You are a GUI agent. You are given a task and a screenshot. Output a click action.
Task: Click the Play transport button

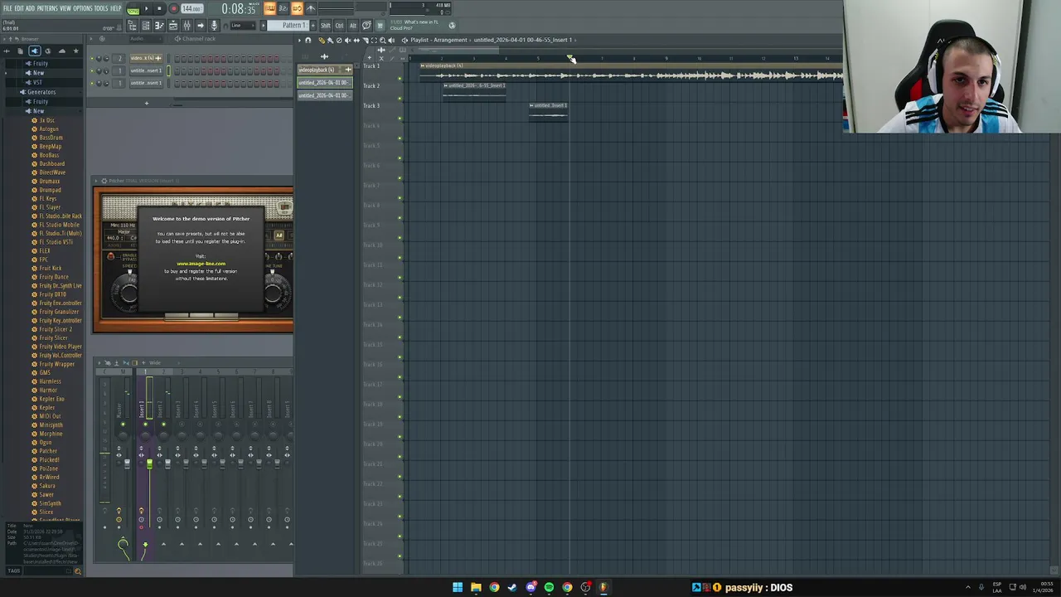point(147,9)
